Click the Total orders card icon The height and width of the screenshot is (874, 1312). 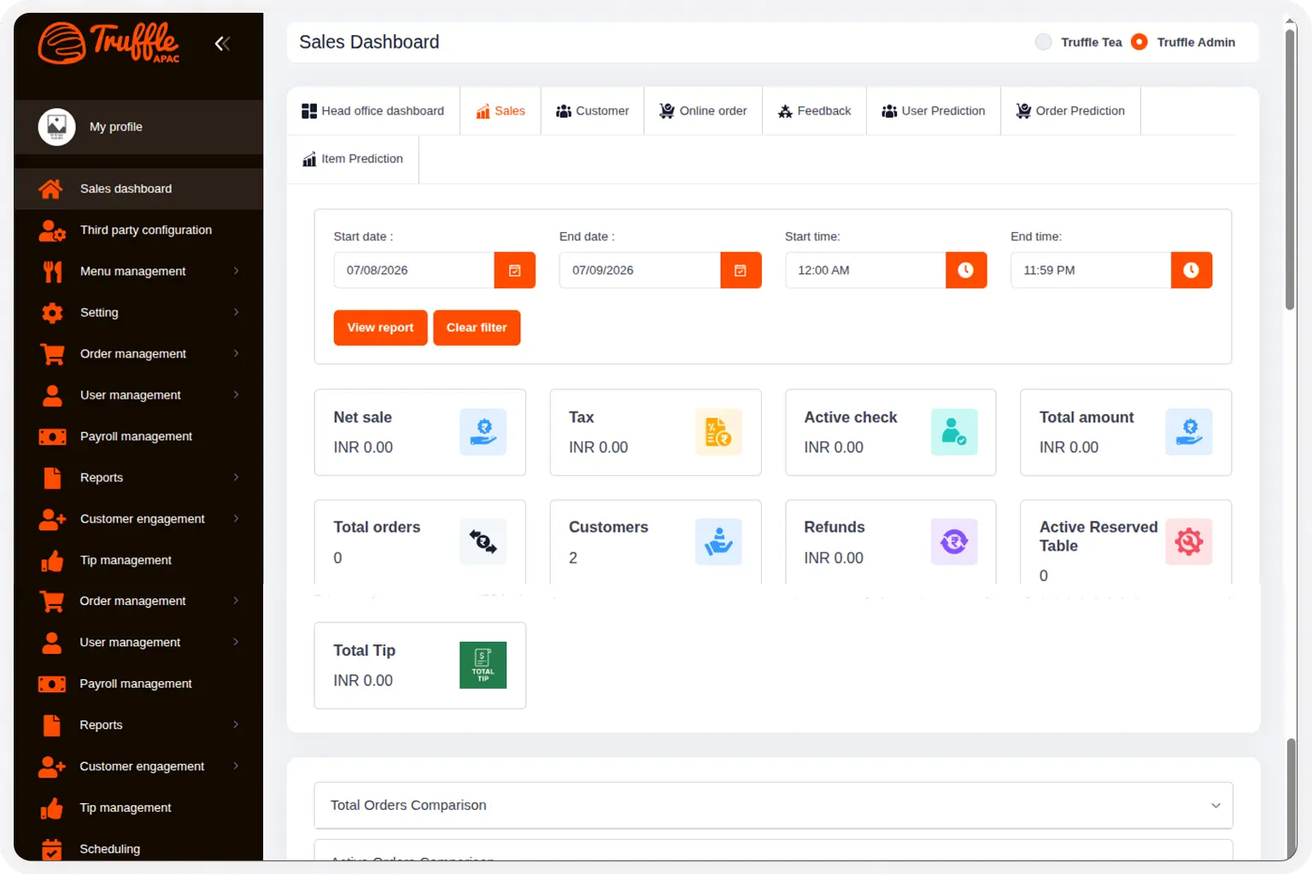pos(483,542)
